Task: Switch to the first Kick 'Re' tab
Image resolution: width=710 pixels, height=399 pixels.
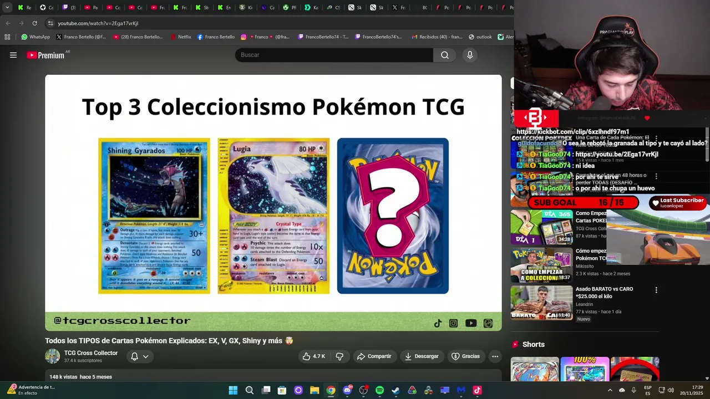Action: click(x=25, y=7)
